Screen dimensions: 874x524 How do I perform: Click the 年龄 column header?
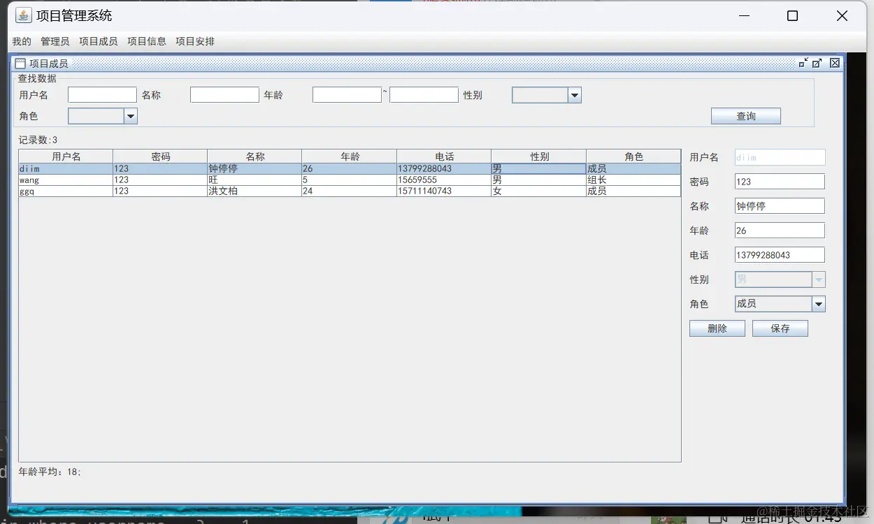pos(350,157)
